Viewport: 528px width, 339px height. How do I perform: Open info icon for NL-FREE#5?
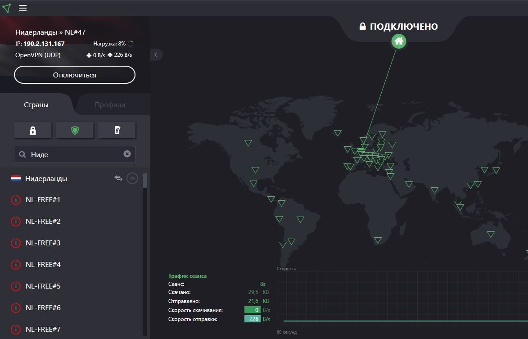click(15, 286)
